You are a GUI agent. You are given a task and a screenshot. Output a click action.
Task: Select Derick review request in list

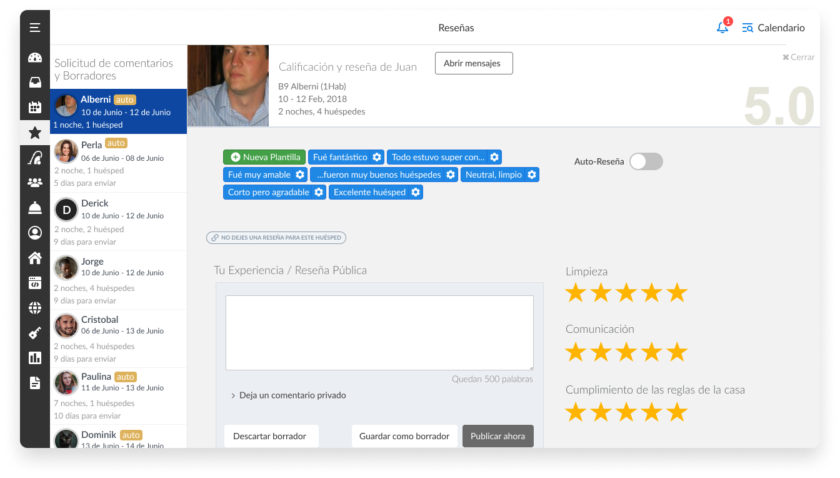[118, 221]
